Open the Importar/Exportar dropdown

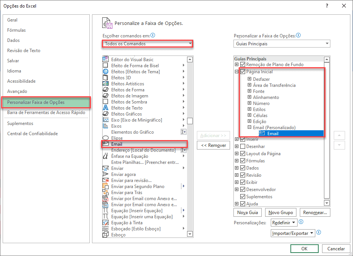293,233
